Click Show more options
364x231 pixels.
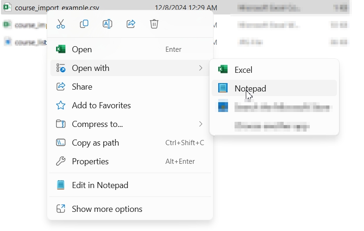tap(130, 209)
